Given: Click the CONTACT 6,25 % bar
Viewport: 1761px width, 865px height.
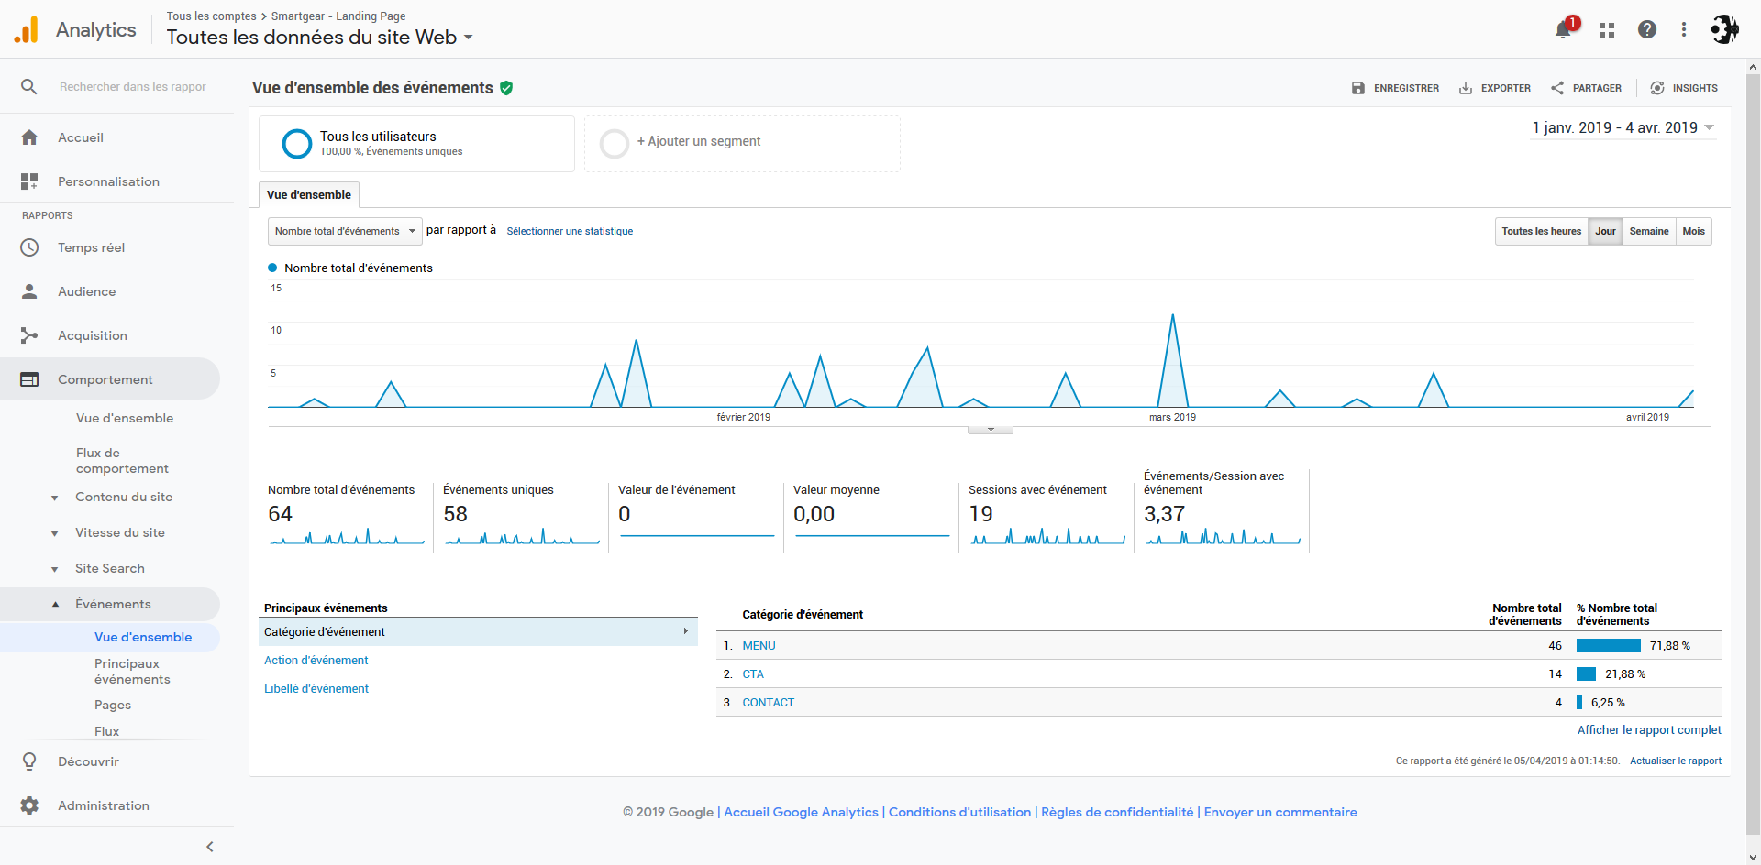Looking at the screenshot, I should point(1579,703).
